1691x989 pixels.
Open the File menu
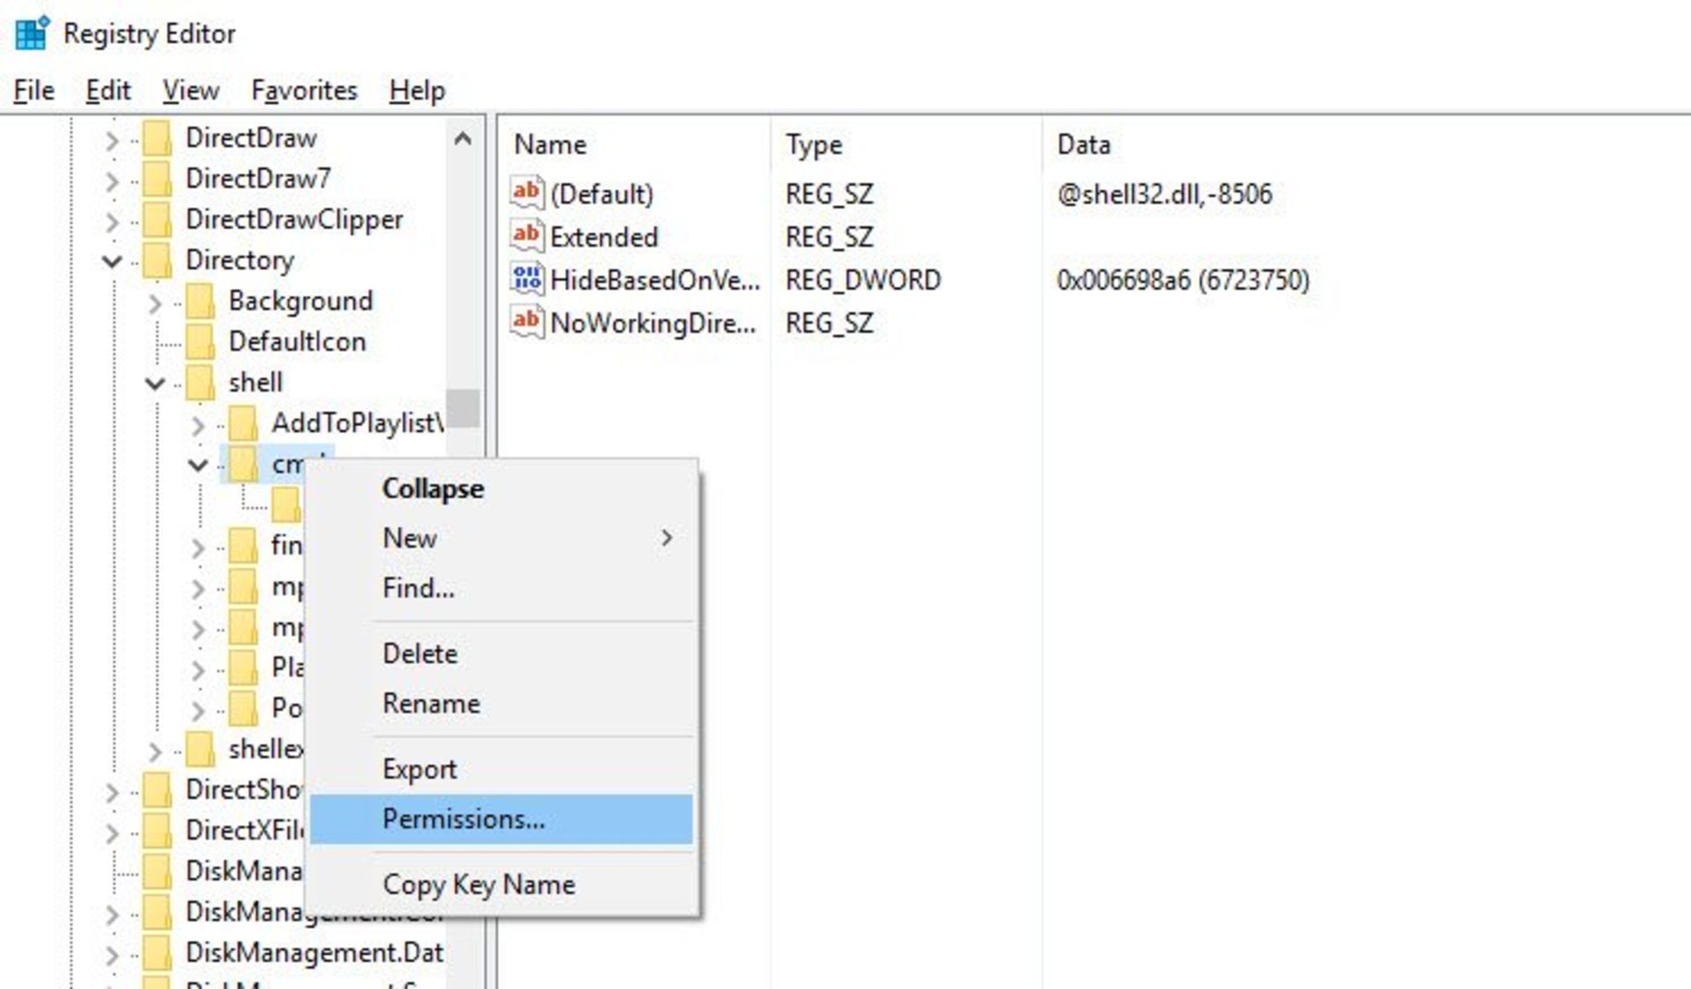(34, 90)
